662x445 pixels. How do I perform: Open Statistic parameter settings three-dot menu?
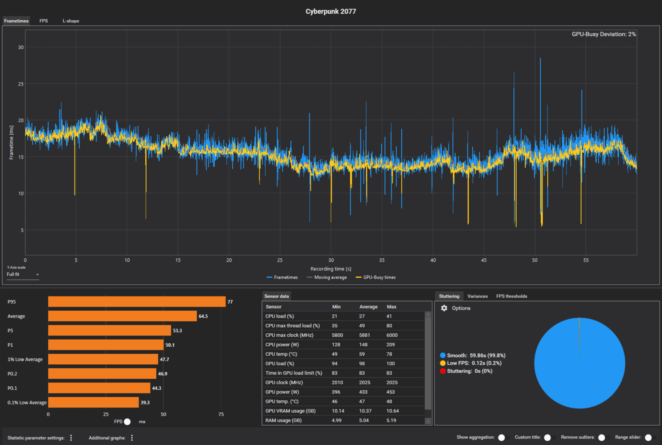pyautogui.click(x=71, y=438)
